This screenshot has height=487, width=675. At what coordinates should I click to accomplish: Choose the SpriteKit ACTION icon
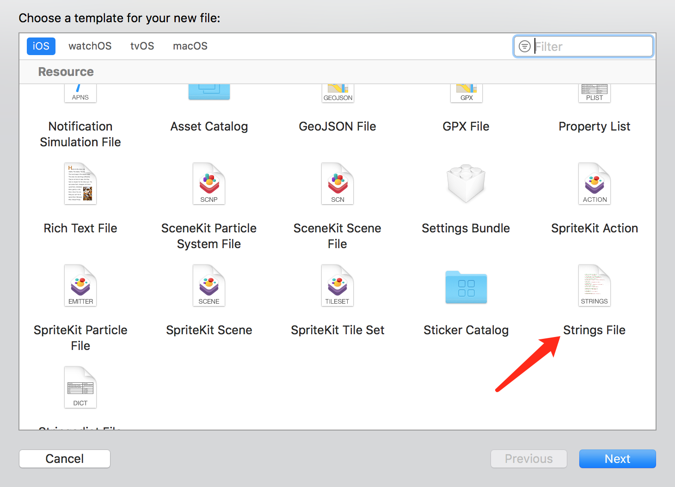click(595, 183)
